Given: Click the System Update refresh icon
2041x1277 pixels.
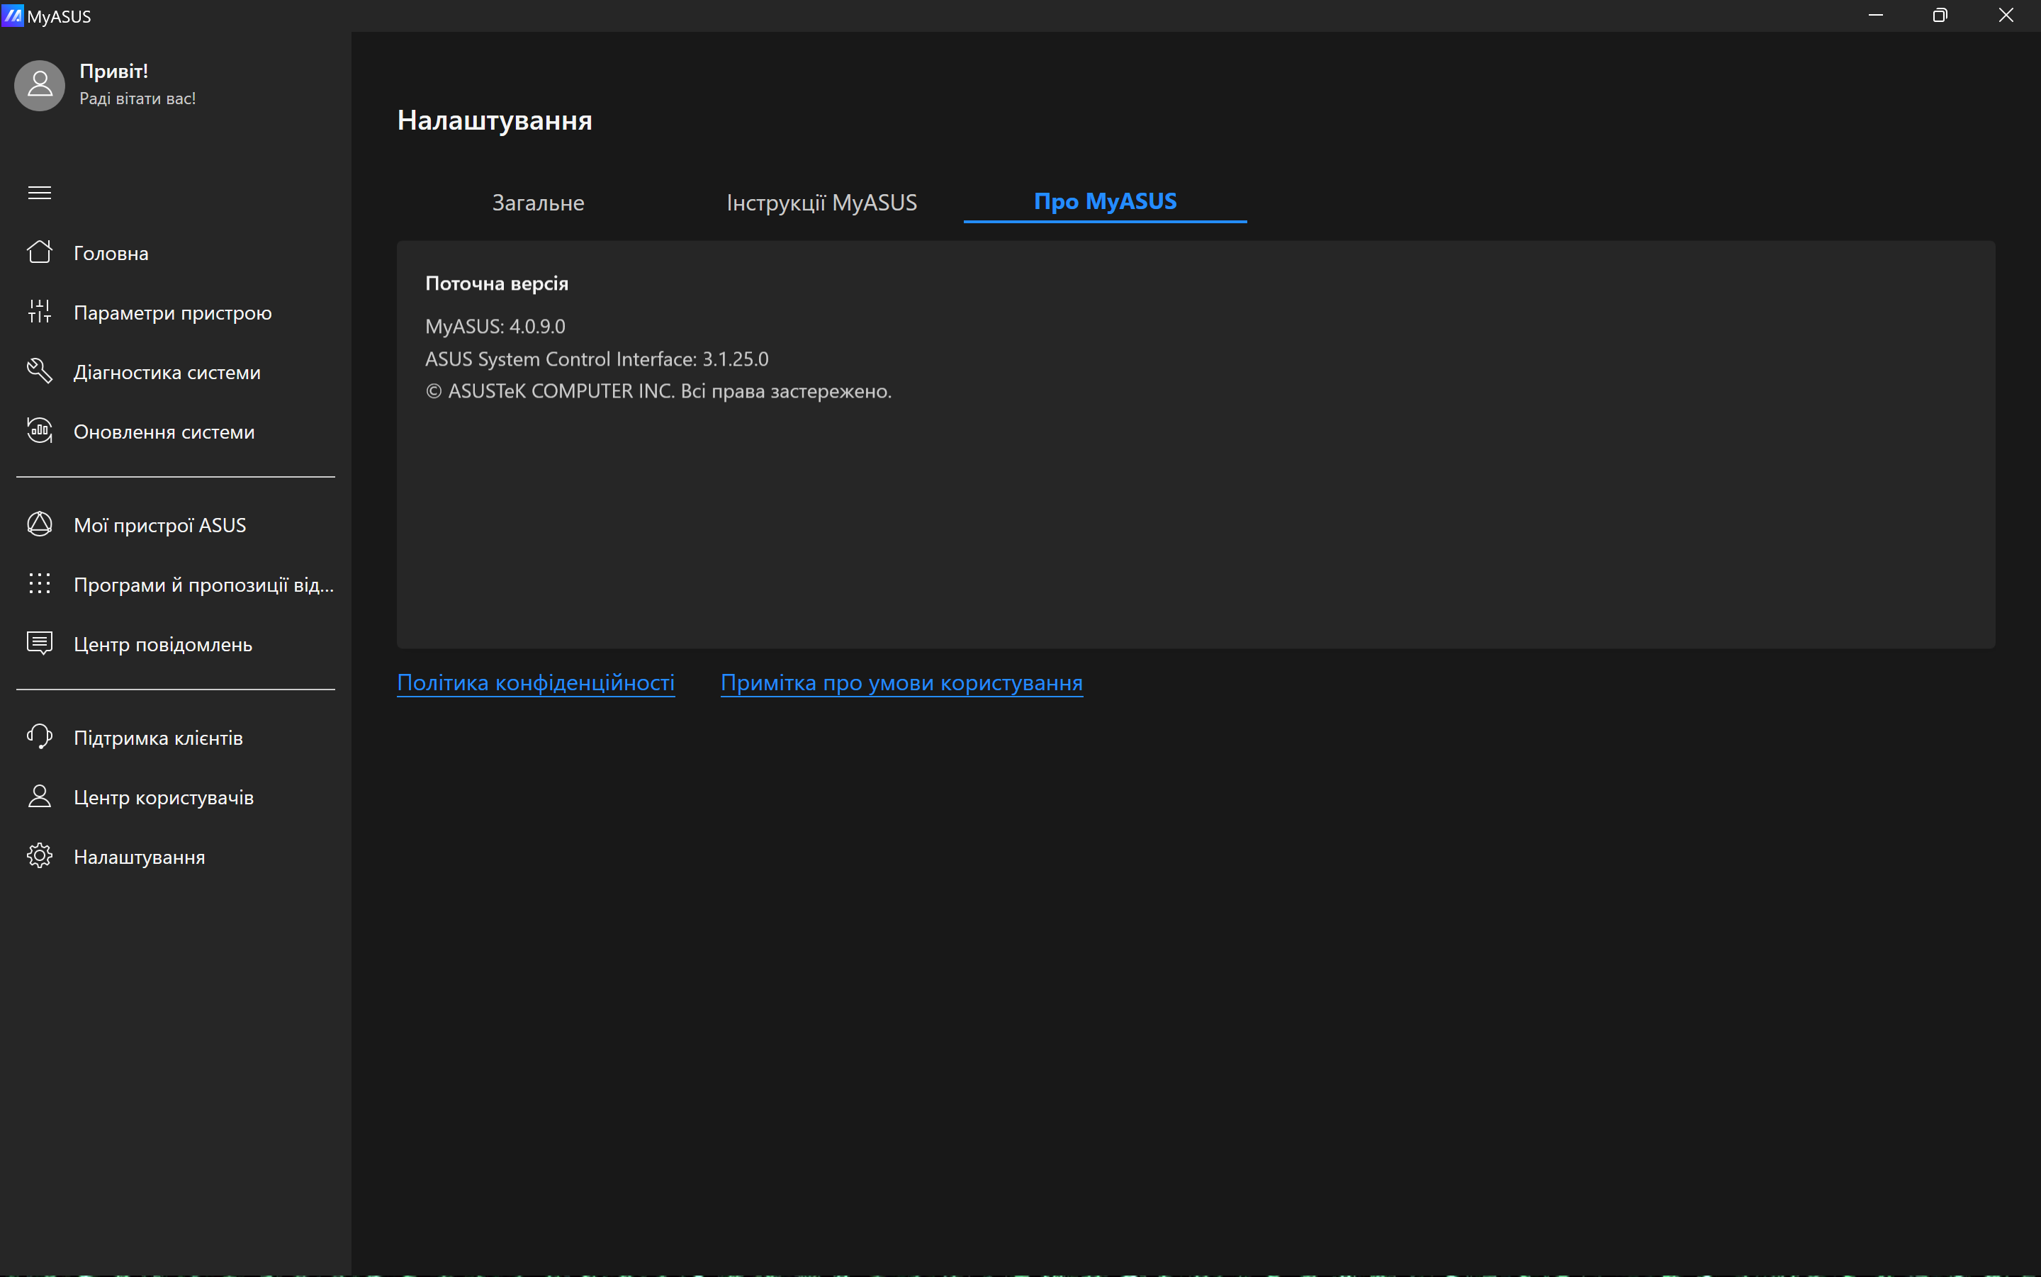Looking at the screenshot, I should click(x=40, y=431).
